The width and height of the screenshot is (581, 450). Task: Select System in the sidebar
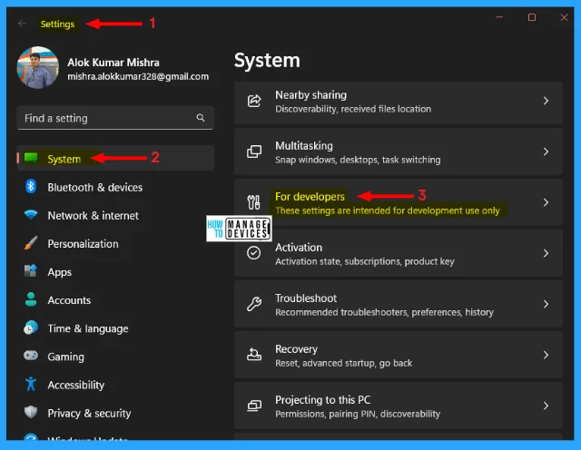(115, 158)
